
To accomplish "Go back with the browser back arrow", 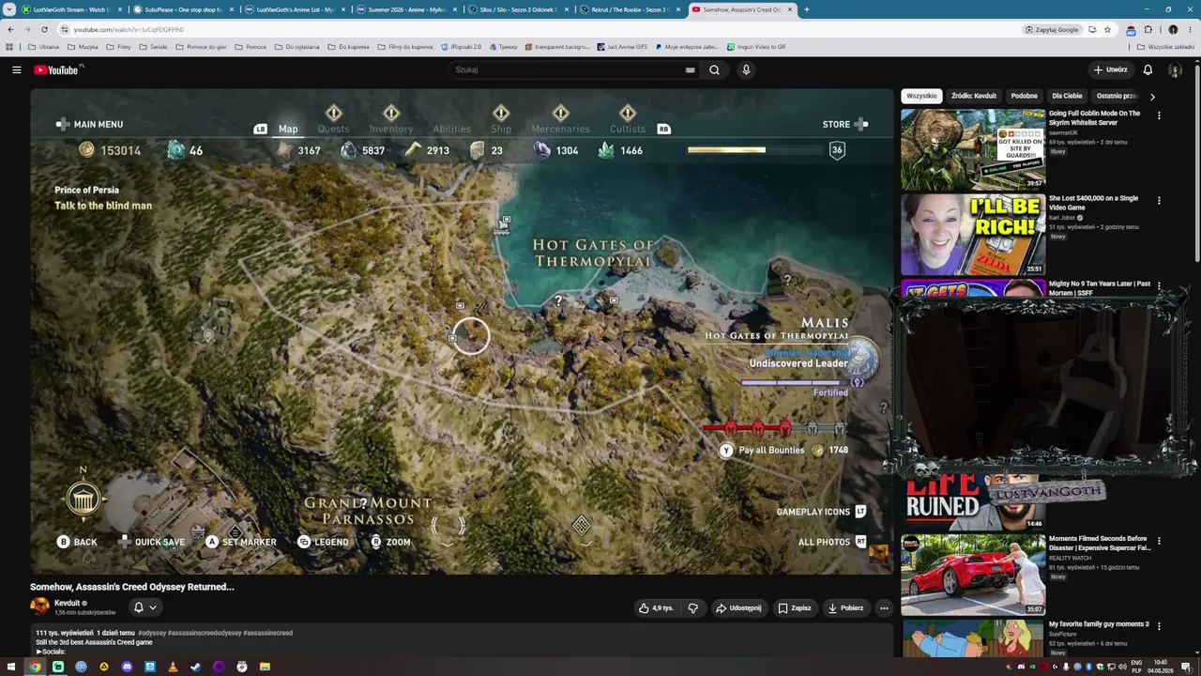I will coord(10,29).
